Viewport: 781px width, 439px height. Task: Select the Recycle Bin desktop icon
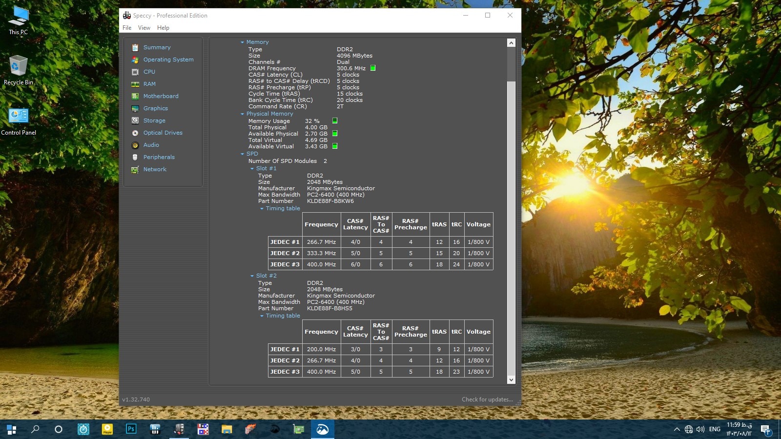19,70
